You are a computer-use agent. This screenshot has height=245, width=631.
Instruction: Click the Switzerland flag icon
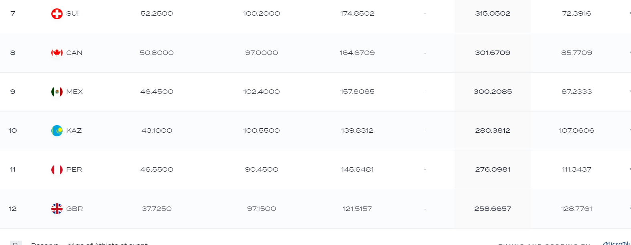(x=57, y=14)
